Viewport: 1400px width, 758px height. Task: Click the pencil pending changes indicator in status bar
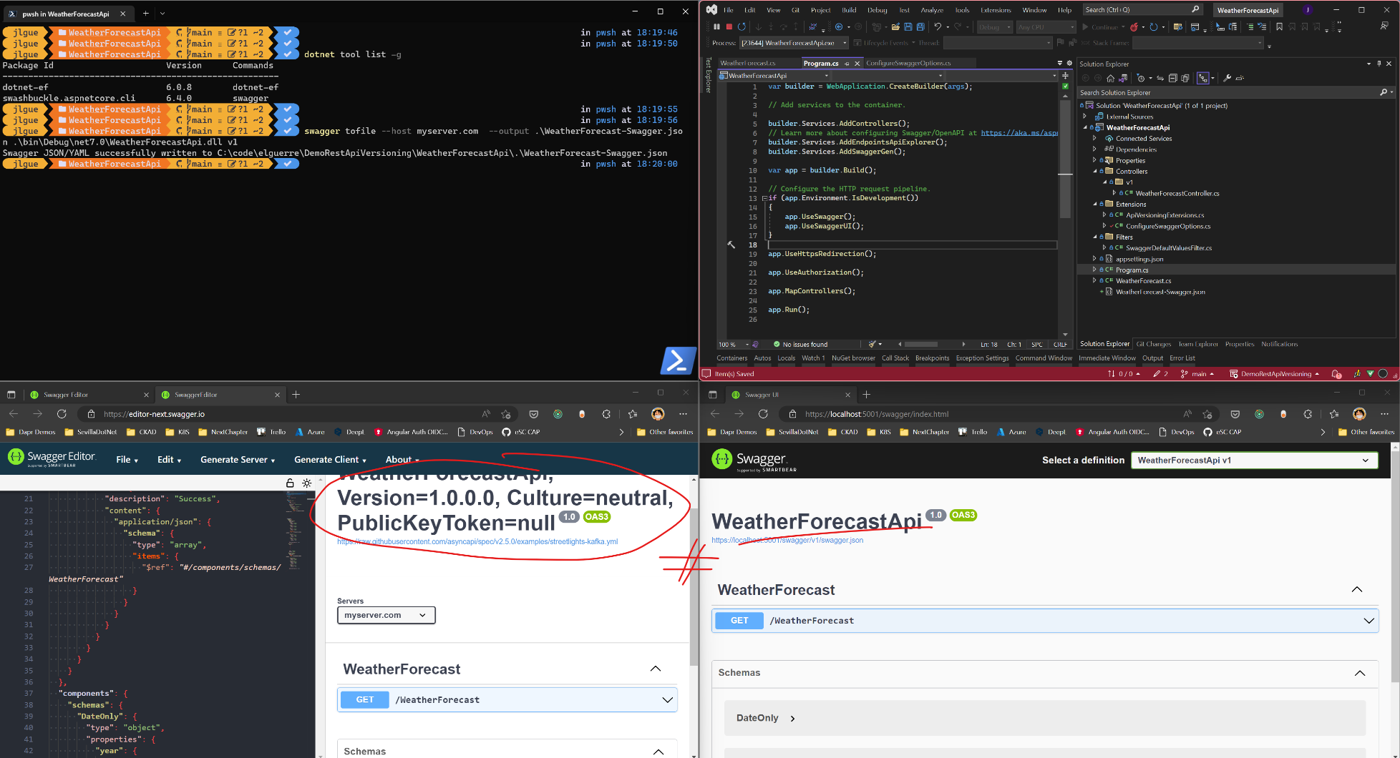(x=1160, y=374)
